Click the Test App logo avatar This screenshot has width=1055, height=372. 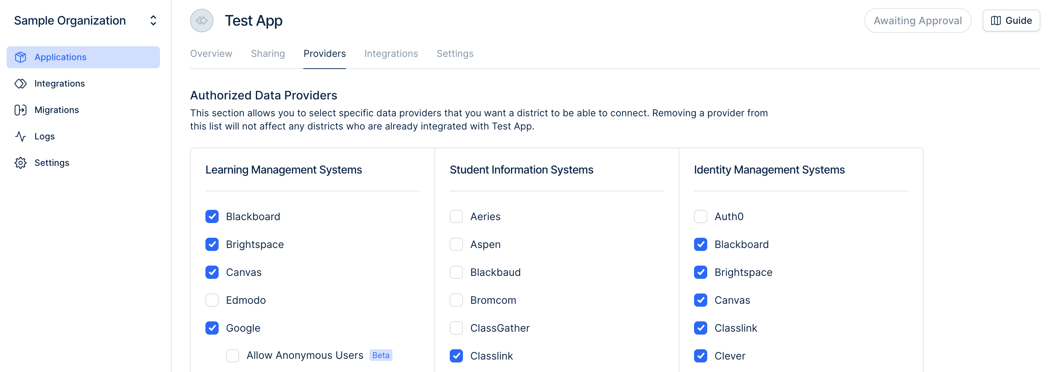pos(202,21)
